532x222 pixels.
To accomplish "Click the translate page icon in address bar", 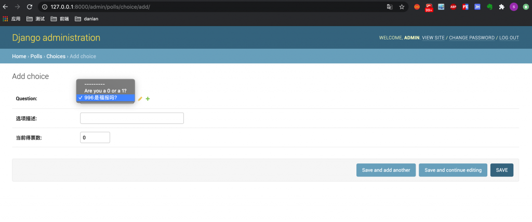I will [389, 7].
